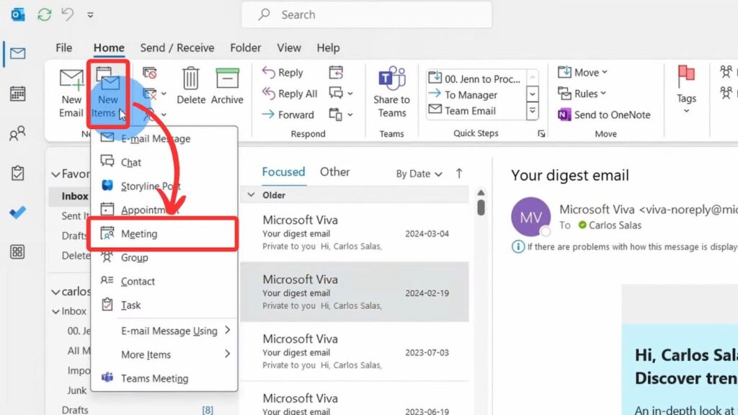
Task: Select the People icon in left navigation
Action: coord(17,135)
